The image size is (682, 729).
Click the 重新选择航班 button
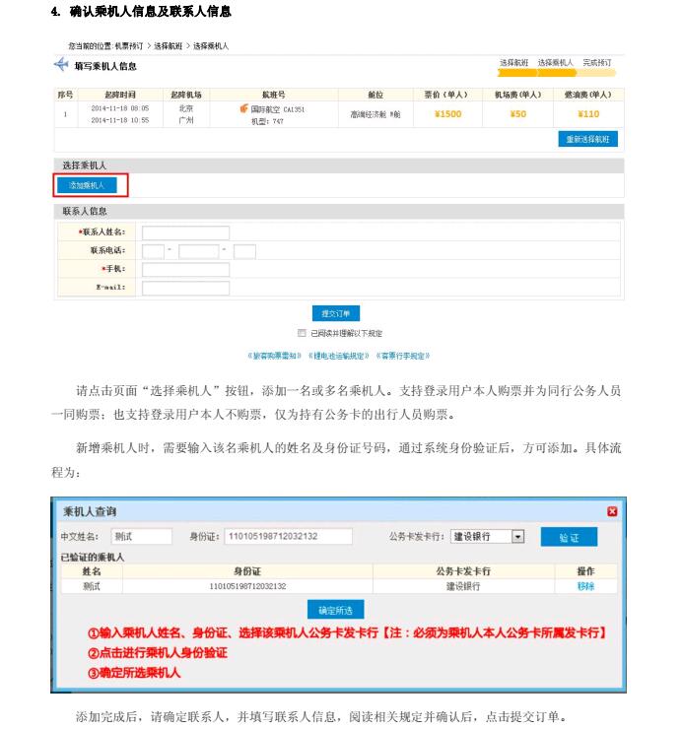pyautogui.click(x=587, y=140)
